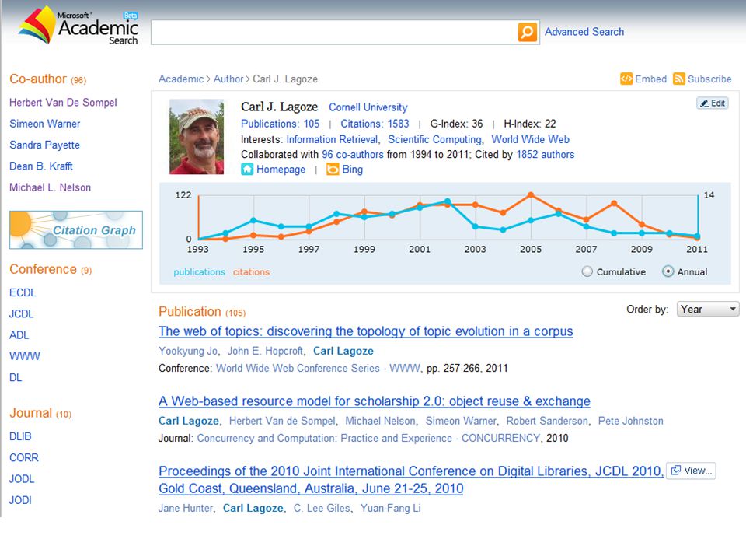Open the Advanced Search link
This screenshot has width=746, height=560.
(x=584, y=32)
